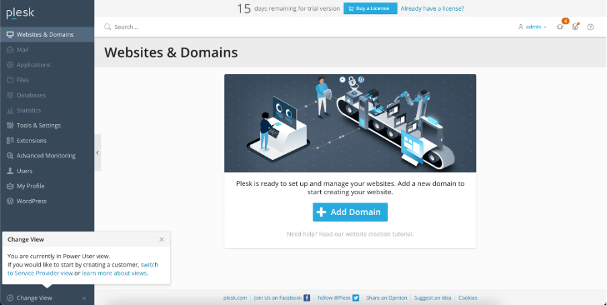Click the Plesk logo
This screenshot has height=305, width=607.
coord(20,13)
